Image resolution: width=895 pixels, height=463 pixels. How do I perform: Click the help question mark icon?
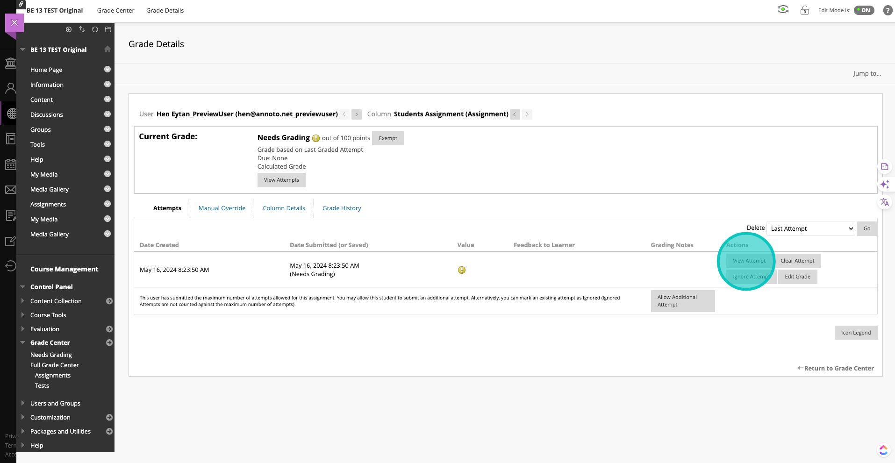pyautogui.click(x=887, y=10)
